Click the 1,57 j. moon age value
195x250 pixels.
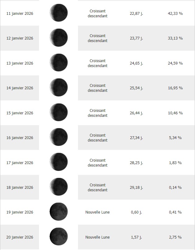[x=136, y=237]
